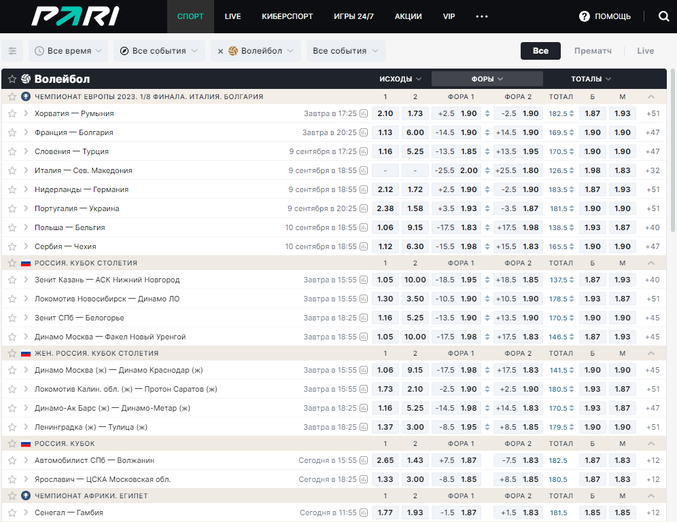Bet 1.43 on Волжанин to win
This screenshot has width=677, height=522.
[415, 460]
